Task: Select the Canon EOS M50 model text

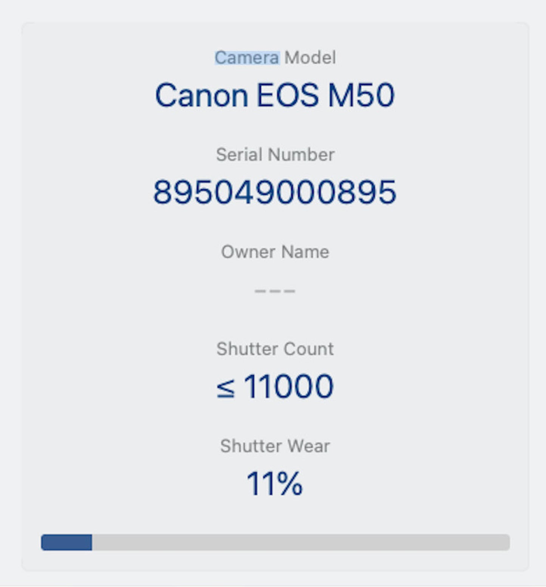Action: point(275,95)
